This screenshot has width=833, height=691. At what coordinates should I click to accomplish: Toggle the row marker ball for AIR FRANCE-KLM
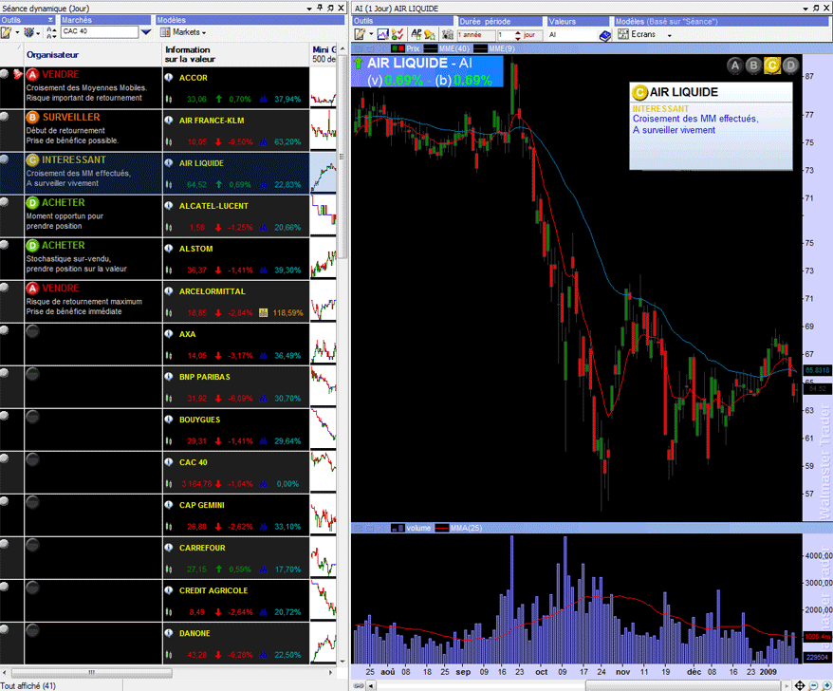coord(4,117)
